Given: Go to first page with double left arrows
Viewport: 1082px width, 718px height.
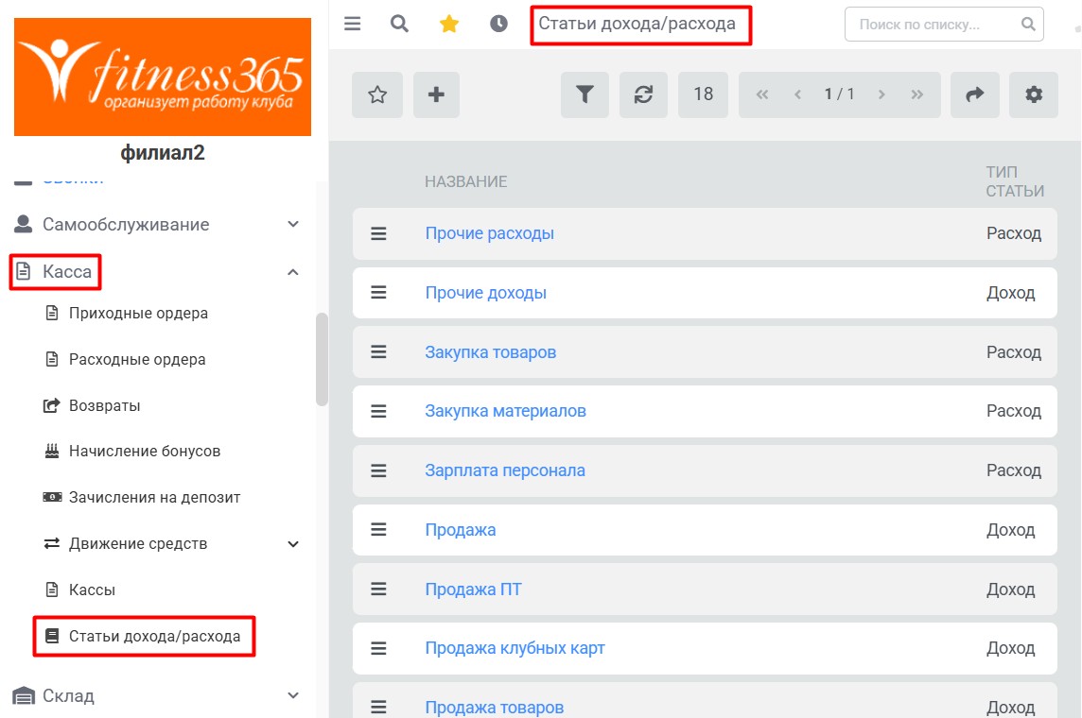Looking at the screenshot, I should 761,94.
